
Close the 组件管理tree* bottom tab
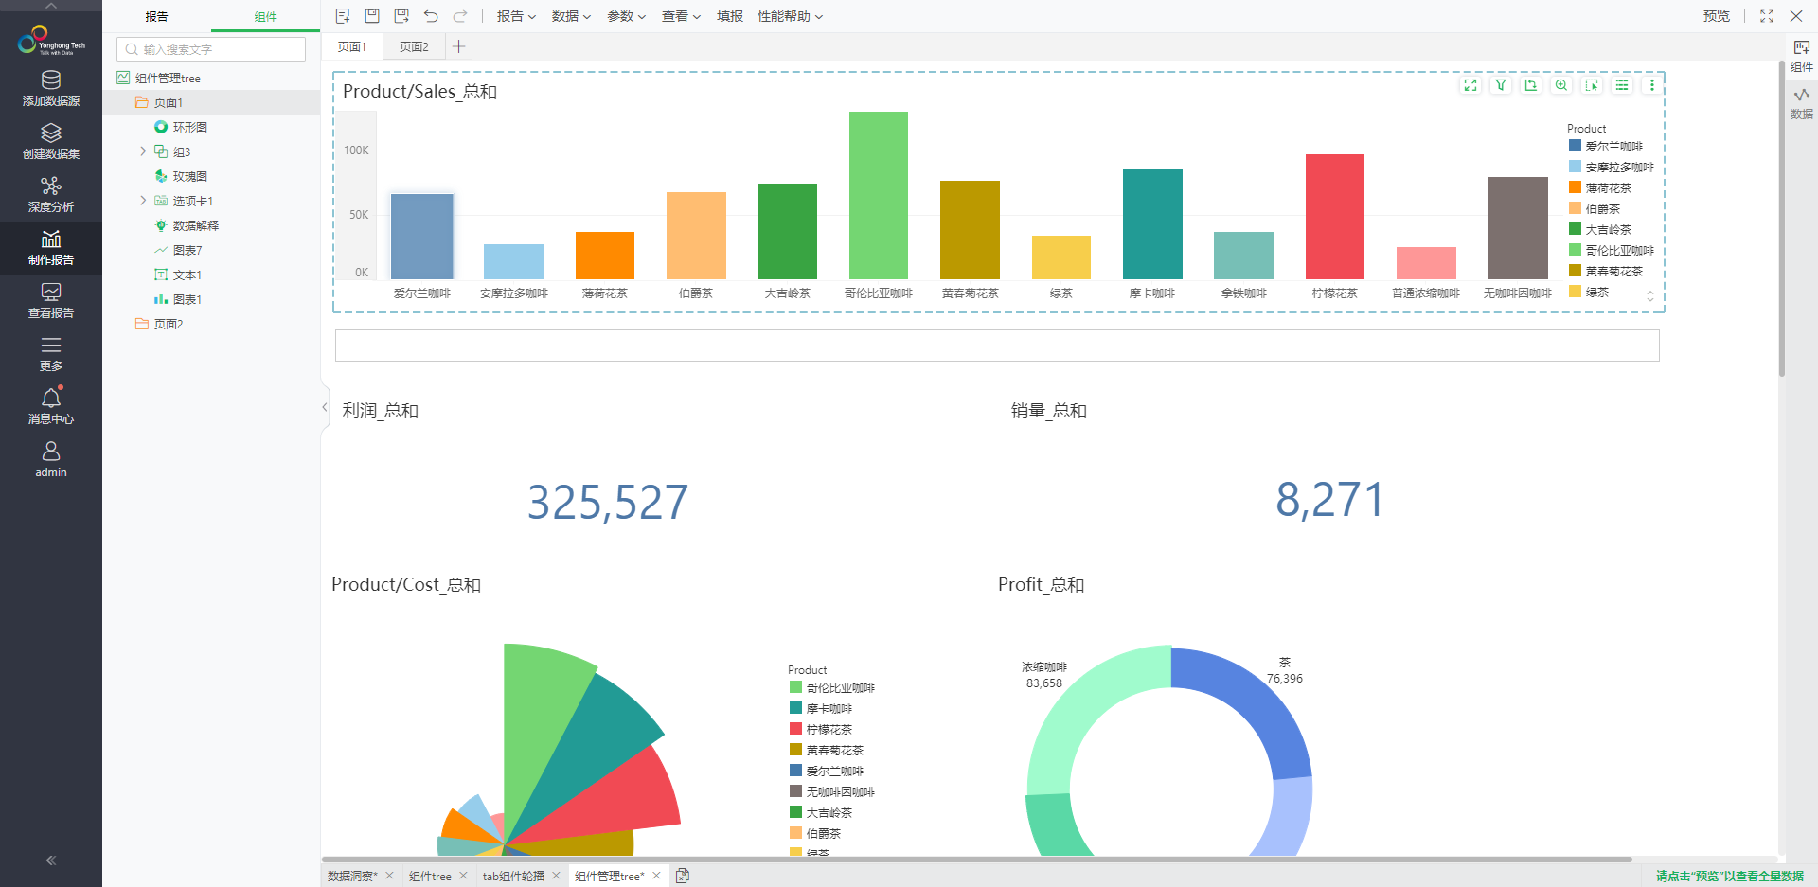[656, 876]
